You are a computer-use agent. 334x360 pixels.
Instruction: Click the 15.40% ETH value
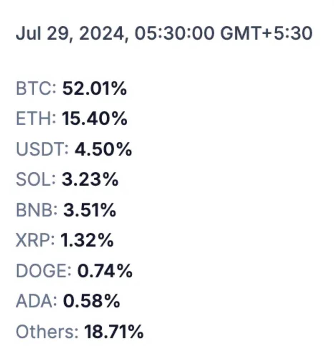94,119
